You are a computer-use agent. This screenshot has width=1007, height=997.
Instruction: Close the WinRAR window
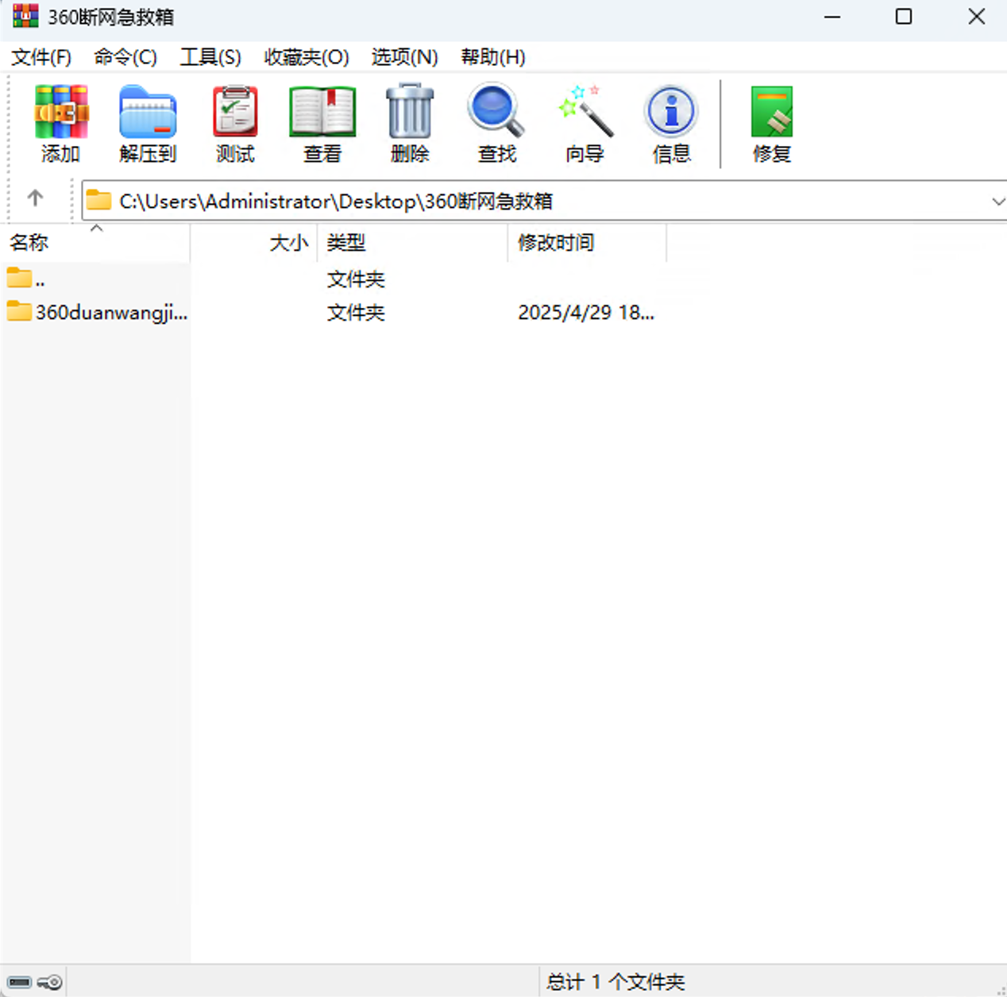point(977,17)
